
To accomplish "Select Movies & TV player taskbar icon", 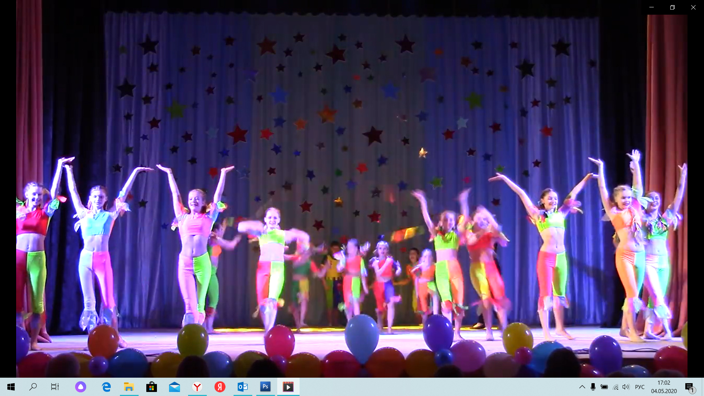I will tap(288, 387).
